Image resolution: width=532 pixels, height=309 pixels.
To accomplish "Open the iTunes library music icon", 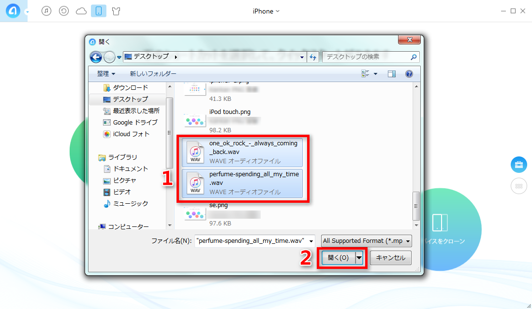I will [x=46, y=11].
